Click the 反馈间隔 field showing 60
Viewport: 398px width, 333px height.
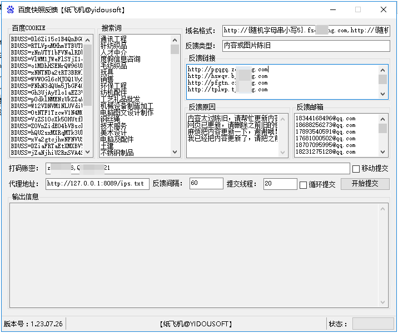[x=206, y=184]
